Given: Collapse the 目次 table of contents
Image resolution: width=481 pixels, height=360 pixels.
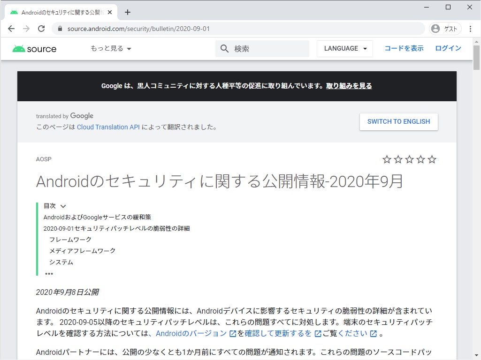Looking at the screenshot, I should click(63, 205).
